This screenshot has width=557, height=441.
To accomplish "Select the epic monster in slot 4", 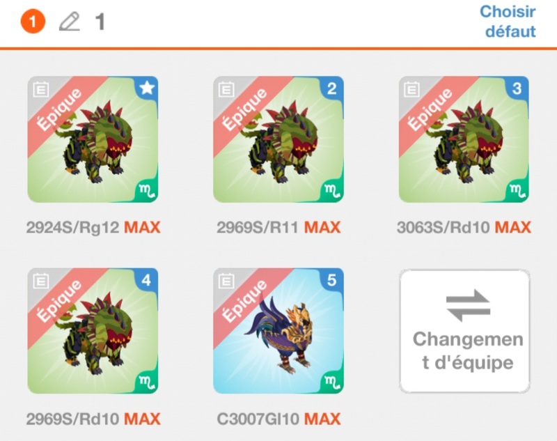I will [93, 331].
